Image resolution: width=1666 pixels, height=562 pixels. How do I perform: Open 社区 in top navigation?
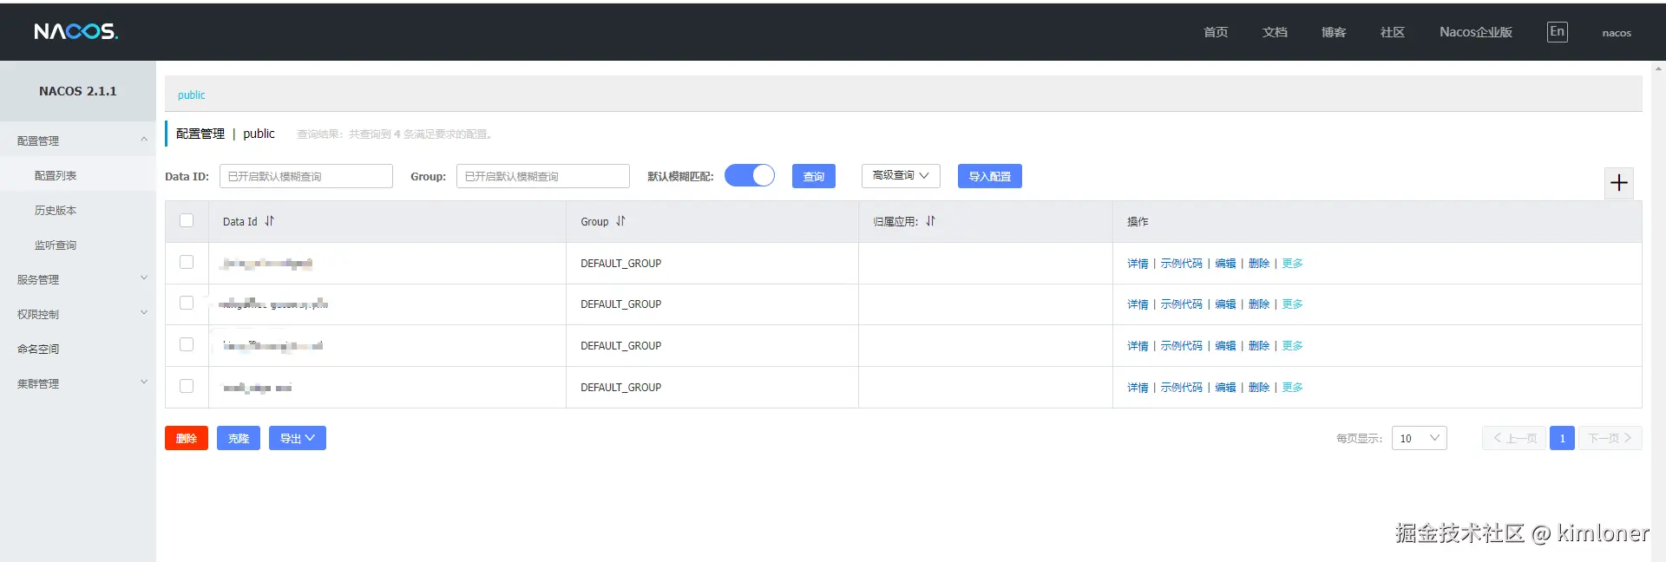tap(1393, 32)
